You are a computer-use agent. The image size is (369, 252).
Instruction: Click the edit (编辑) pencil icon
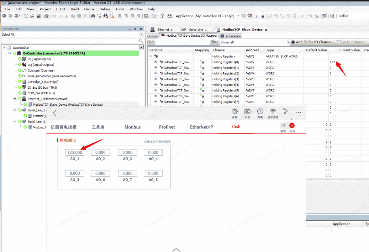tap(283, 126)
